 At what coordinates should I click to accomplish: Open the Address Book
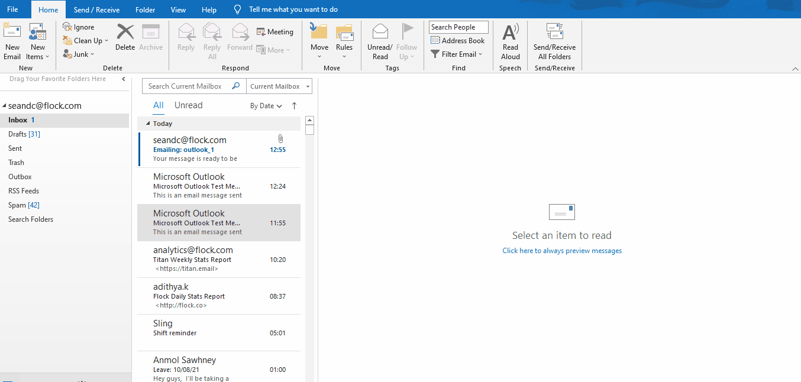[457, 41]
